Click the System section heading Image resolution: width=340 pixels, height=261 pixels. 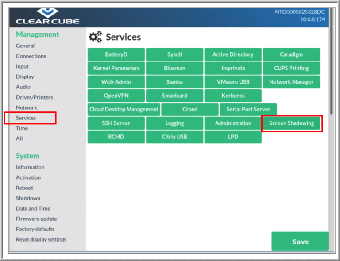(x=27, y=156)
